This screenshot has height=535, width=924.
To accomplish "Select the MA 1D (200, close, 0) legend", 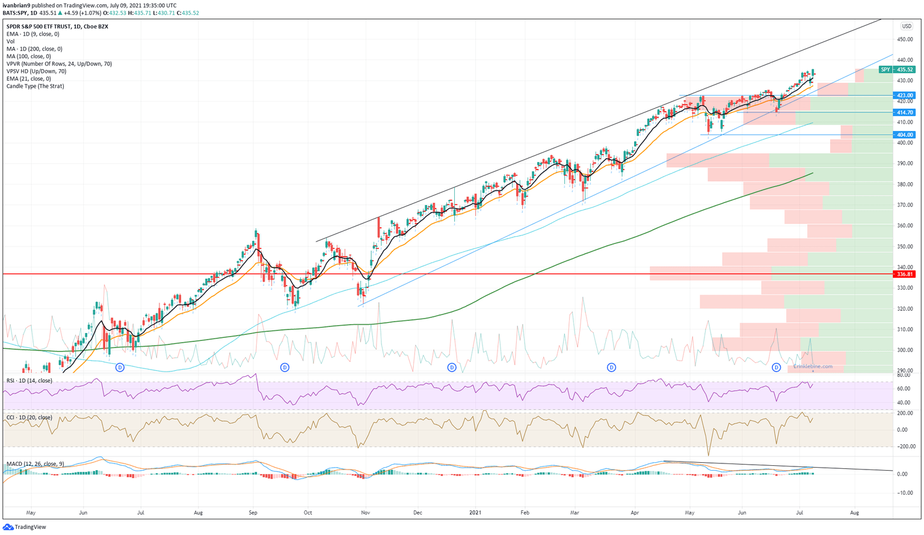I will pos(34,49).
